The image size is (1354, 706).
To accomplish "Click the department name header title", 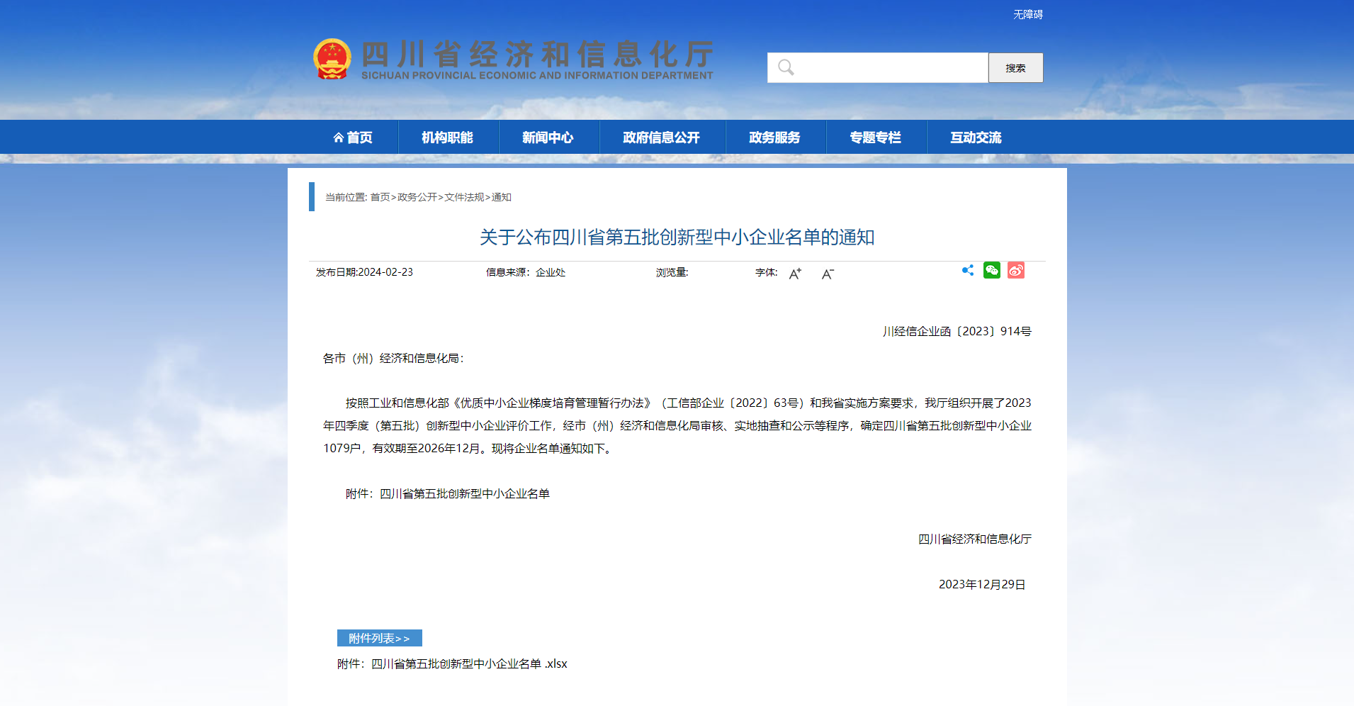I will (x=538, y=60).
